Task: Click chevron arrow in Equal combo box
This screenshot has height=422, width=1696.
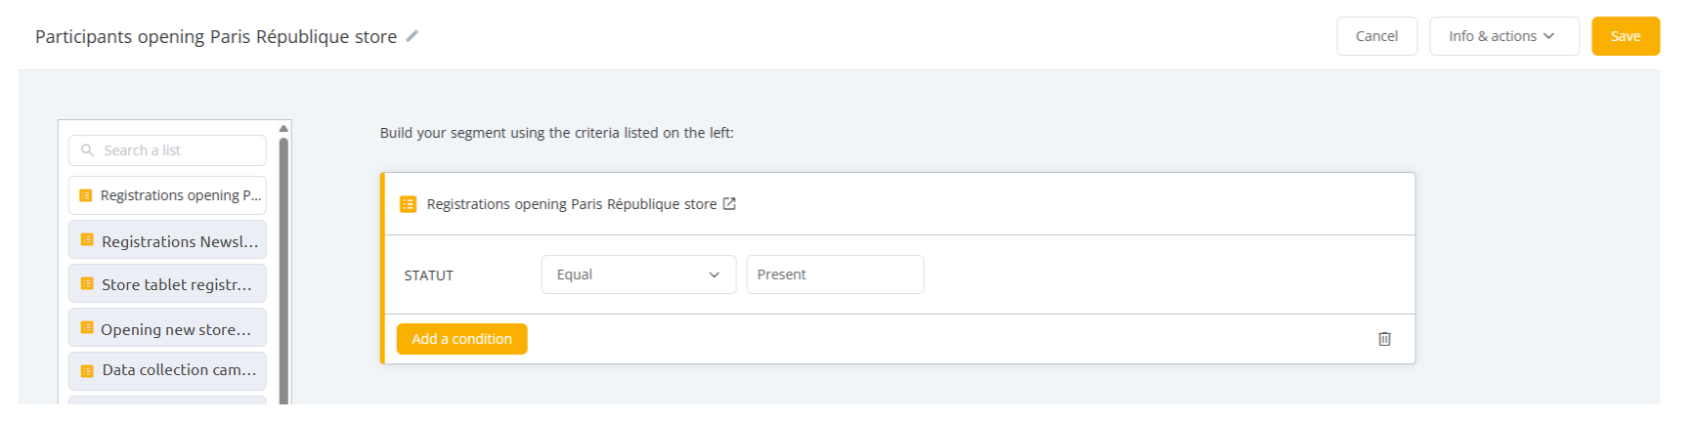Action: click(714, 275)
